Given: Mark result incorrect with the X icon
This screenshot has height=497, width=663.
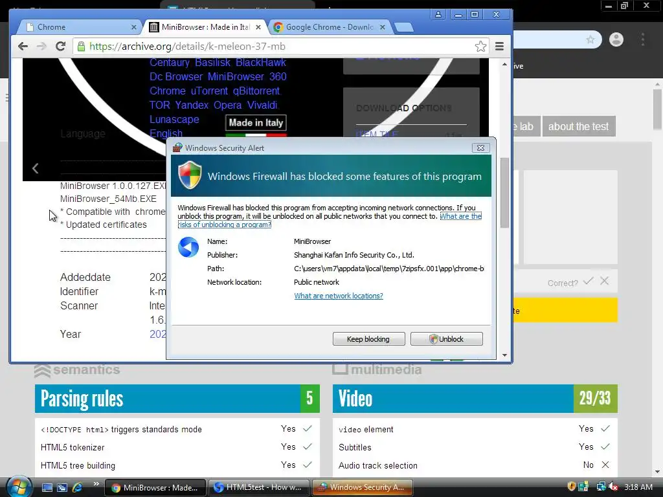Looking at the screenshot, I should [x=605, y=281].
